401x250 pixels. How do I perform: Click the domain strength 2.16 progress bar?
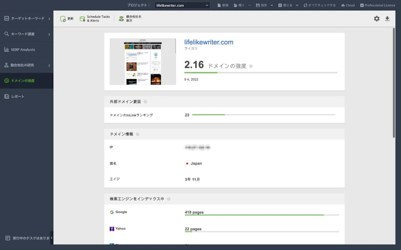[261, 72]
